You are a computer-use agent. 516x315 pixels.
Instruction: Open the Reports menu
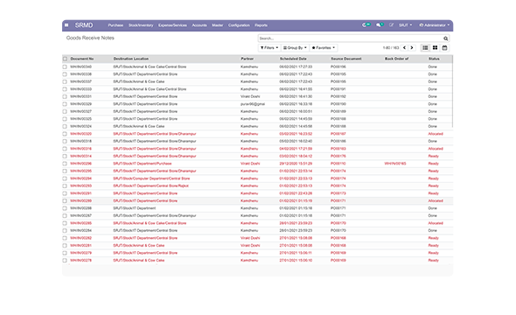261,25
